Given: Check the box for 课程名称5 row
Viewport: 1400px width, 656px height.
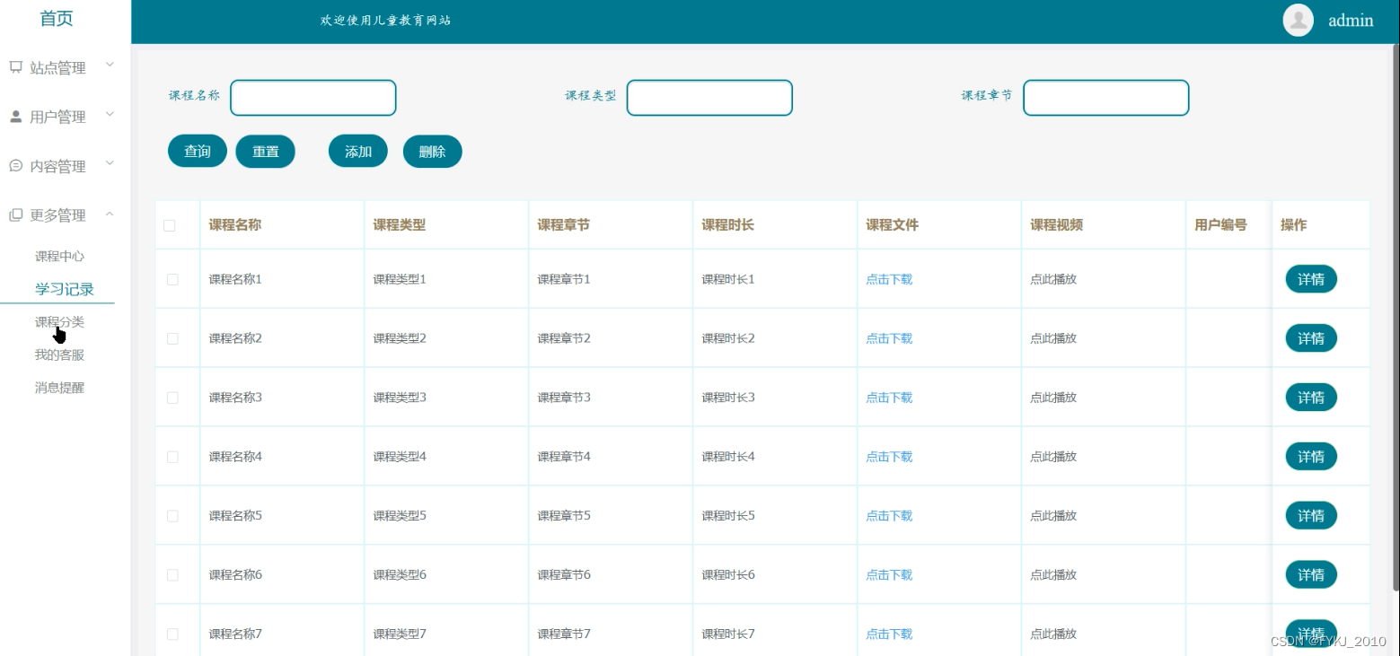Looking at the screenshot, I should click(172, 516).
